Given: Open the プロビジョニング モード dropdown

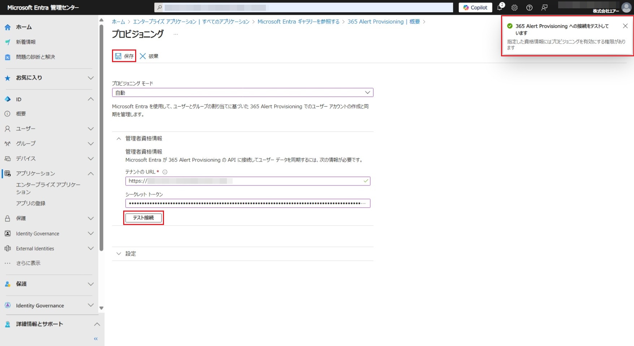Looking at the screenshot, I should coord(242,93).
